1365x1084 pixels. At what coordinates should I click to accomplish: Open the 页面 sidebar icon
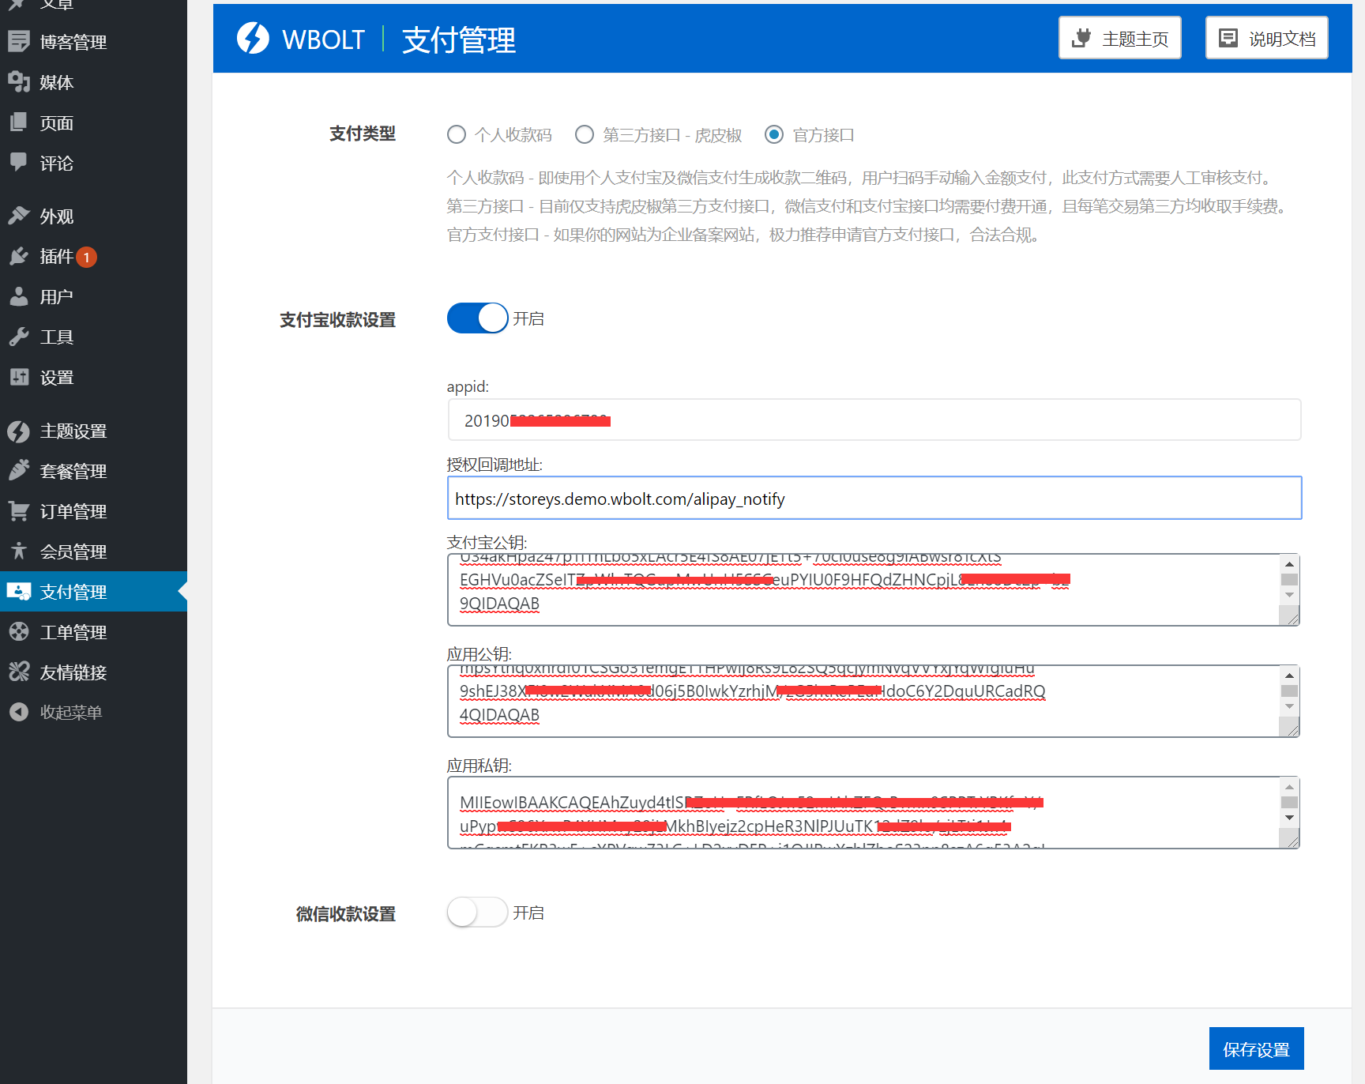tap(20, 122)
